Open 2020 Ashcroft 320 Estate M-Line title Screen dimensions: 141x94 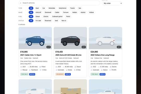click(68, 55)
